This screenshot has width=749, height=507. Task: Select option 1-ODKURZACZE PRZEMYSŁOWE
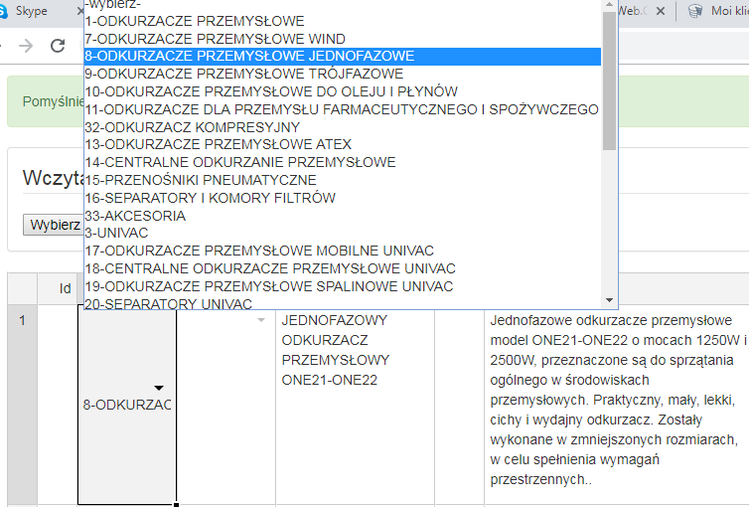point(343,21)
